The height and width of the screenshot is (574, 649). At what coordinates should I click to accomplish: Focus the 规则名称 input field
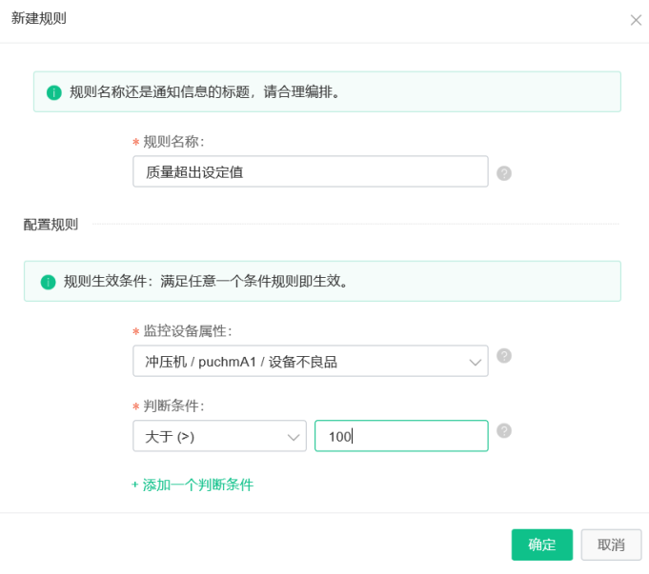tap(311, 171)
